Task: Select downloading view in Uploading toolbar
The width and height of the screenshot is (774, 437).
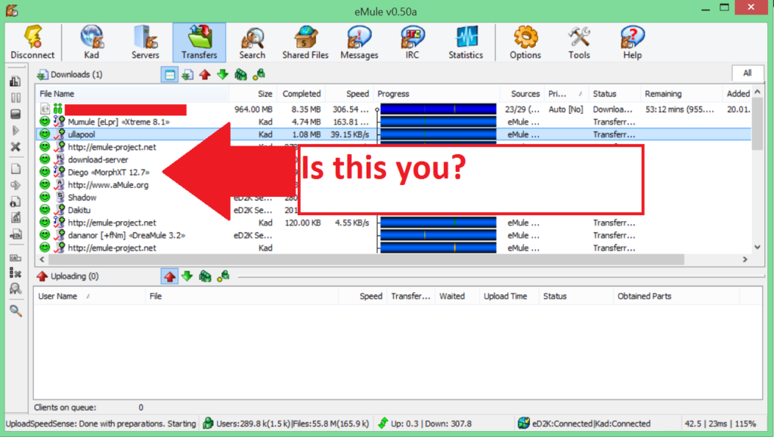Action: tap(187, 276)
